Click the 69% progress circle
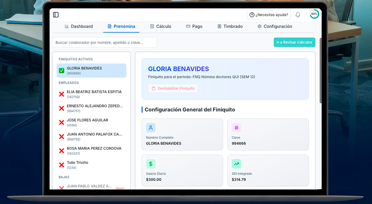Viewport: 372px width, 204px height. pos(314,14)
